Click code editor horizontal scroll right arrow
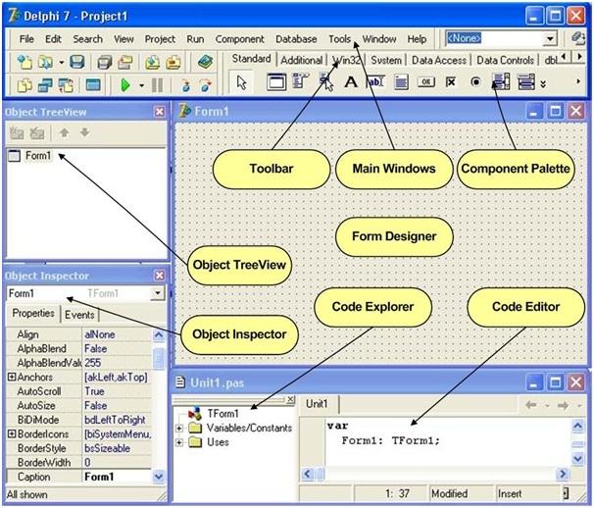 click(563, 474)
